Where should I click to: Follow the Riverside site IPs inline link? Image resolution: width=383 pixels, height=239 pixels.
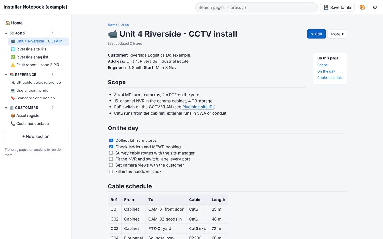click(x=198, y=107)
